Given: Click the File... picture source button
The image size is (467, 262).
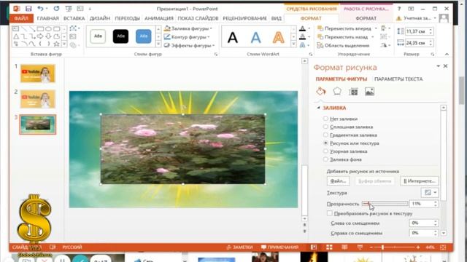Looking at the screenshot, I should click(338, 180).
